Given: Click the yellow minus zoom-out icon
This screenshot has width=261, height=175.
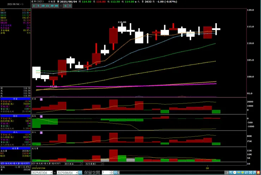Looking at the screenshot, I should (x=239, y=173).
